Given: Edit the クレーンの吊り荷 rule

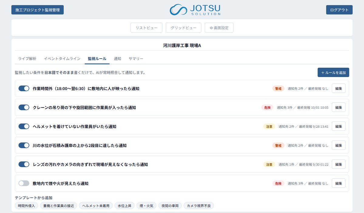Looking at the screenshot, I should tap(339, 108).
